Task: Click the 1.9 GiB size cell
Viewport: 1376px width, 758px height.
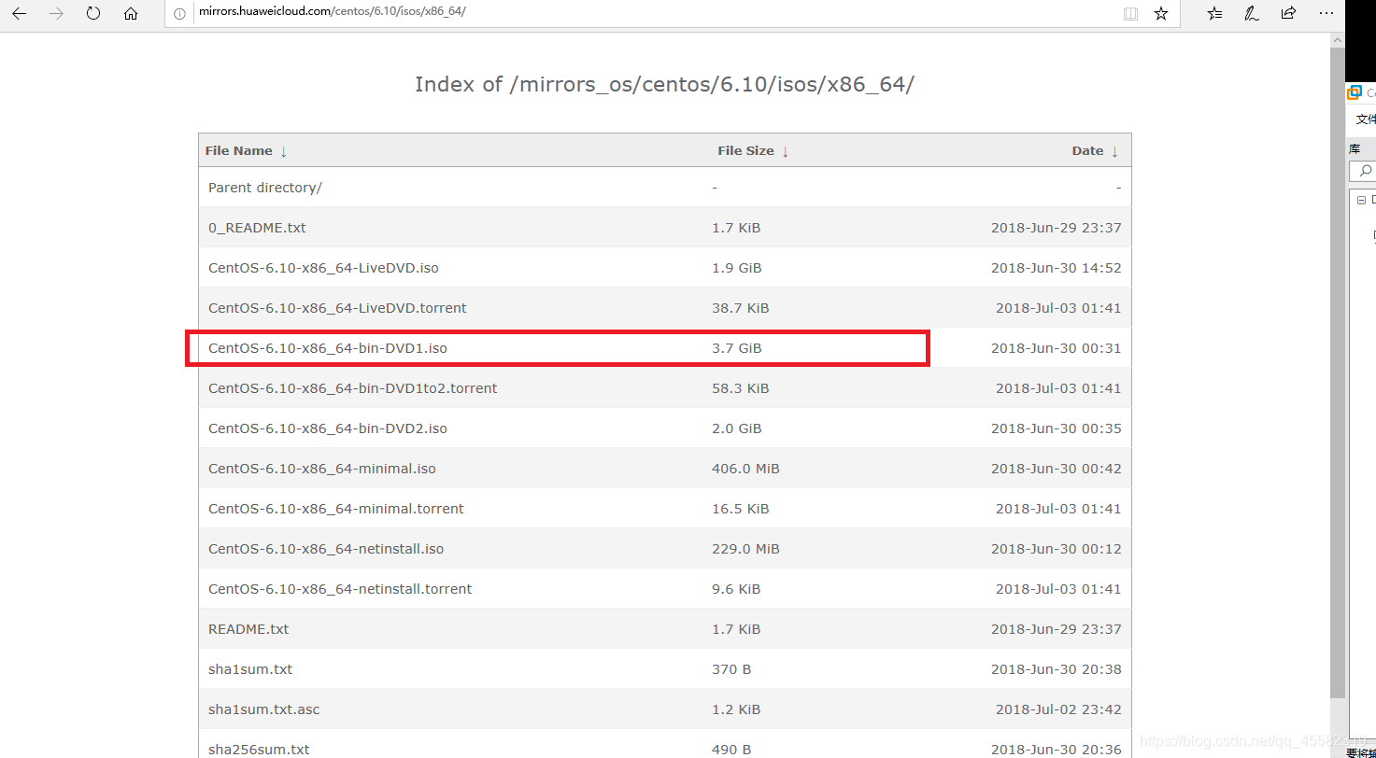Action: (737, 268)
